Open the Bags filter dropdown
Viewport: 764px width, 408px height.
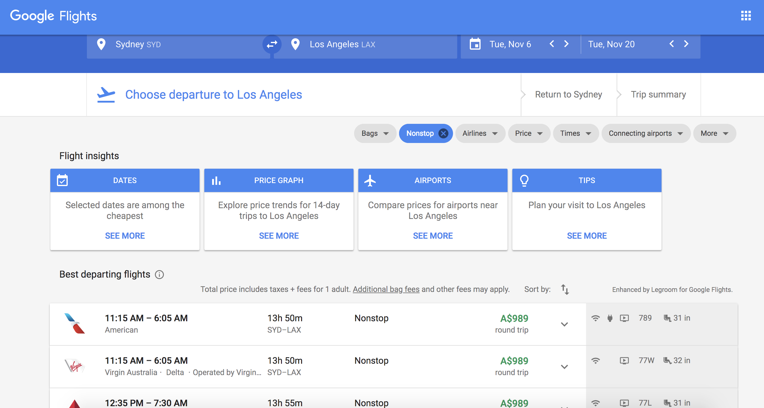[375, 133]
